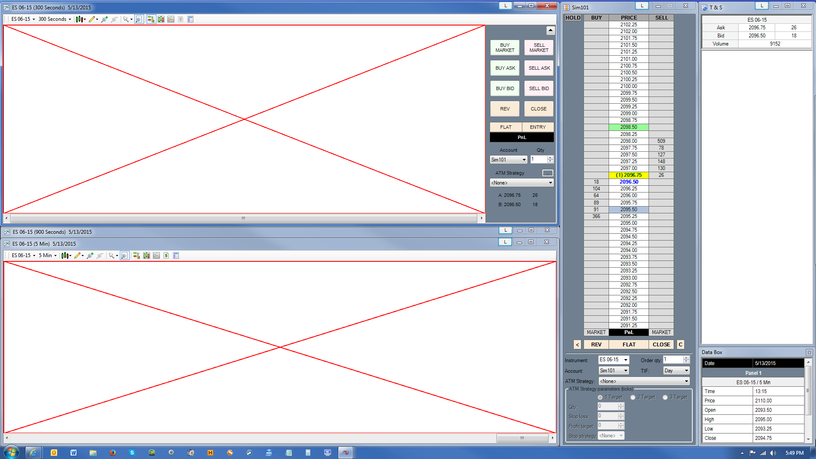Select the 3 Target radio button
Screen dimensions: 816x459
click(x=665, y=397)
